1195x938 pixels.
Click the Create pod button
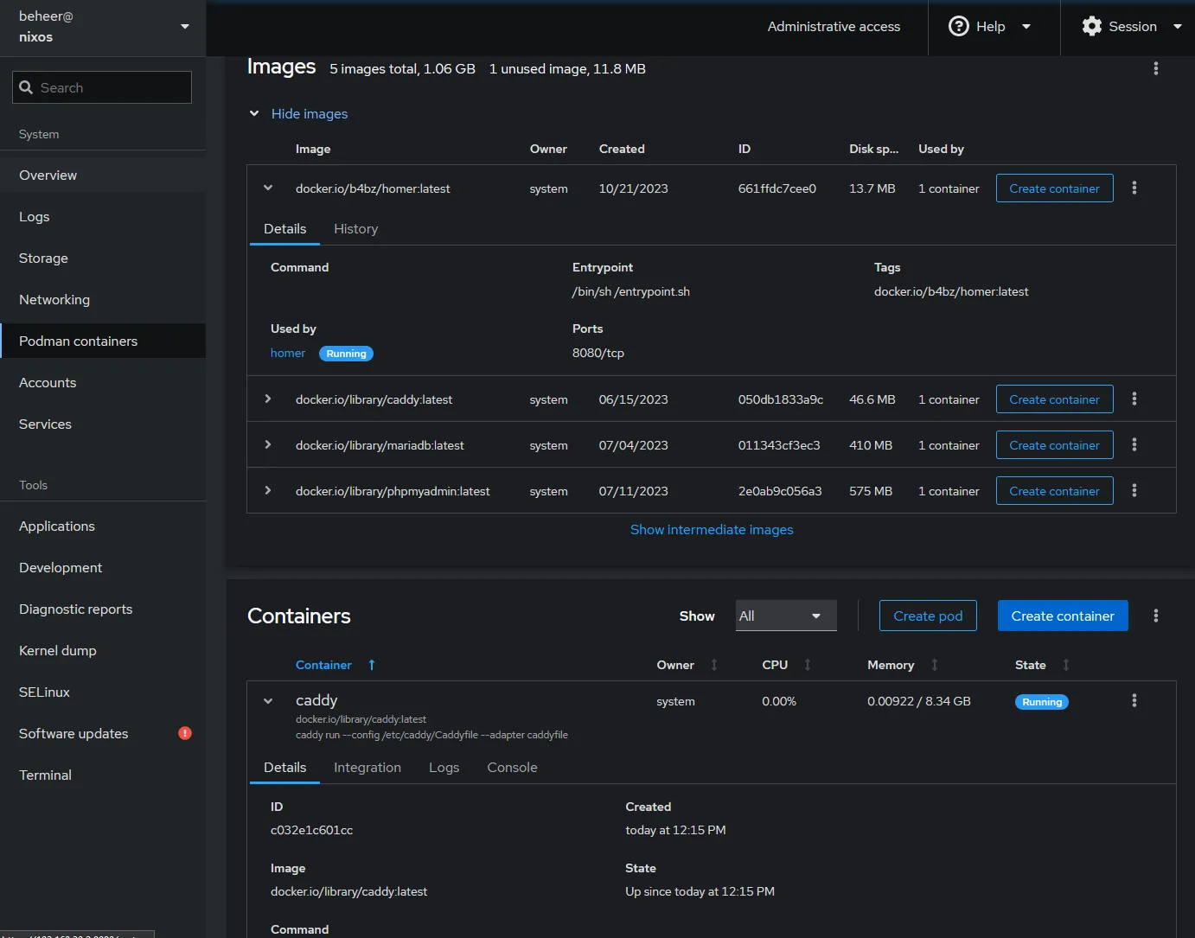click(x=927, y=616)
